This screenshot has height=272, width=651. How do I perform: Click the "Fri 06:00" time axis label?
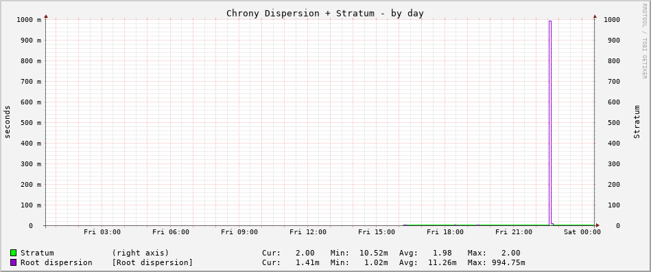point(171,231)
